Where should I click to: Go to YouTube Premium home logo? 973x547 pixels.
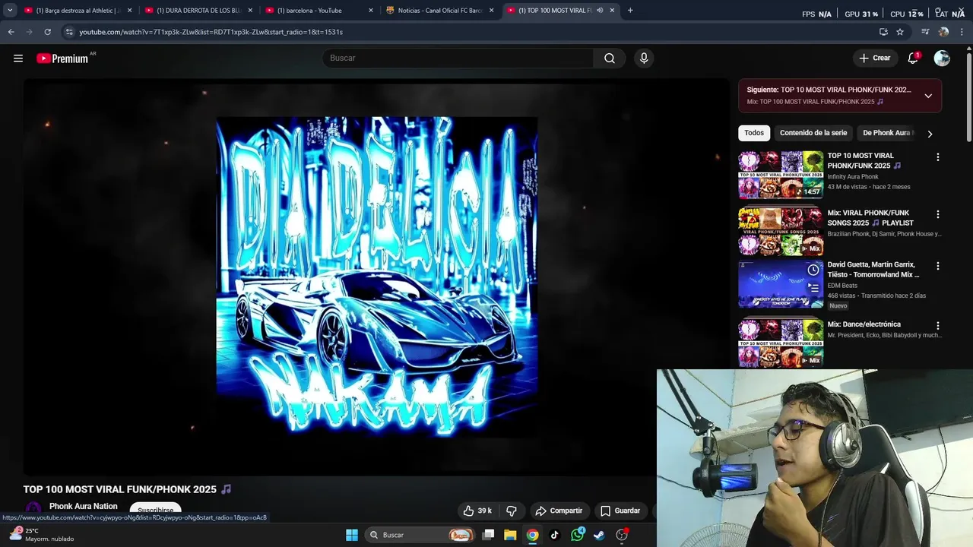click(x=64, y=58)
